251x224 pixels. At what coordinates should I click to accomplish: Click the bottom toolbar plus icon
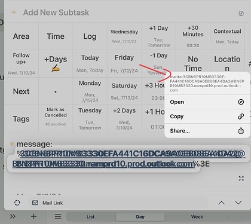pyautogui.click(x=34, y=216)
